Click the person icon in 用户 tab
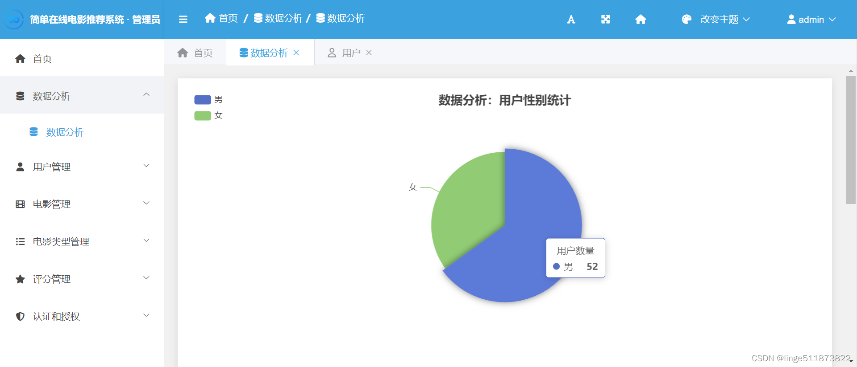Viewport: 857px width, 367px height. (x=332, y=53)
